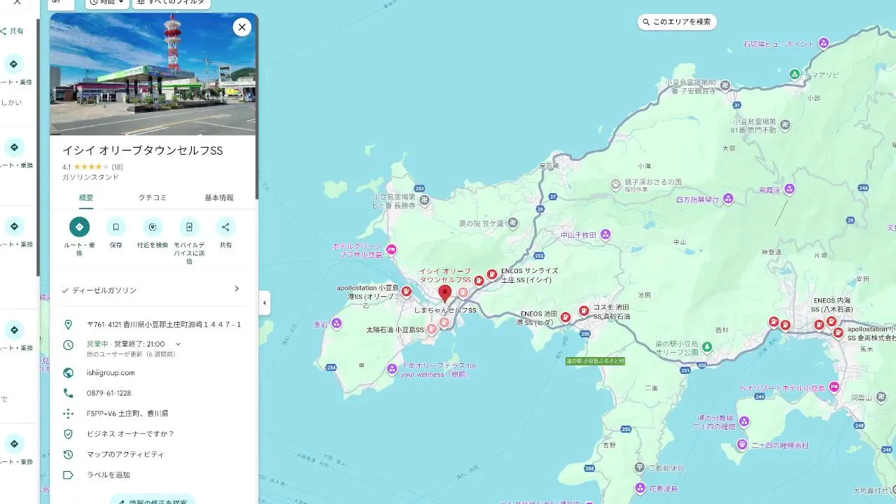Click the ルート・乗換 directions icon in the place panel
The image size is (896, 504).
79,227
